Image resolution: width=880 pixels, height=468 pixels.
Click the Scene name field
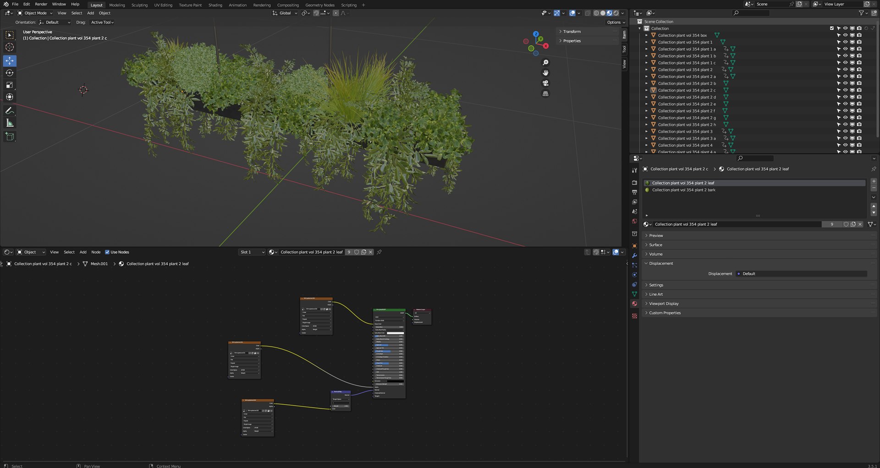(x=772, y=4)
